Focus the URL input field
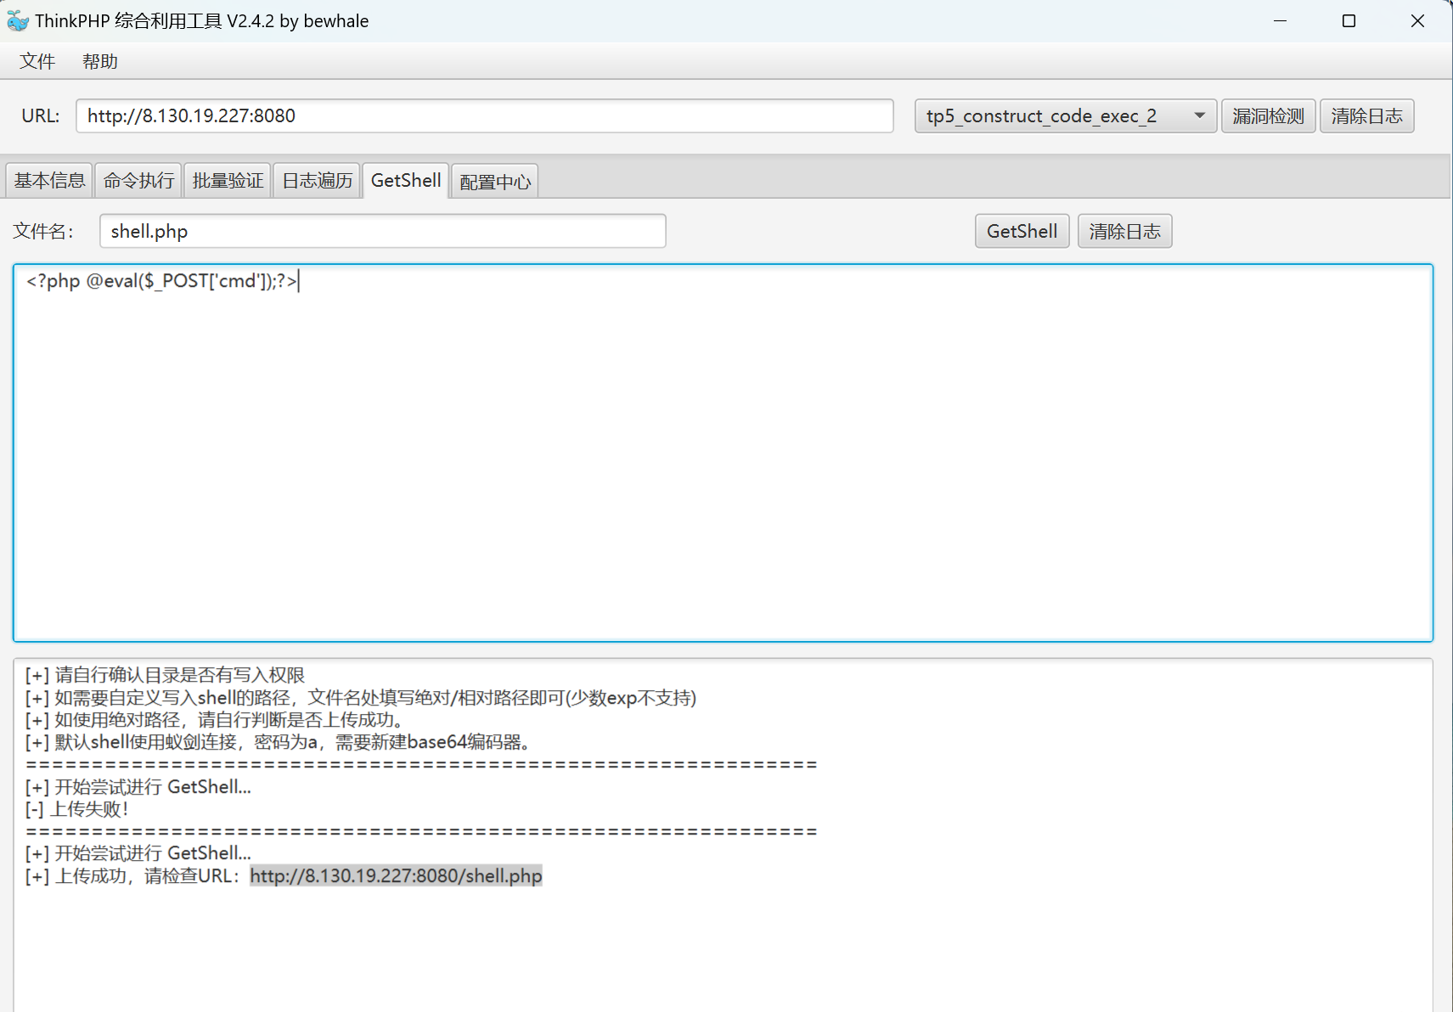Image resolution: width=1453 pixels, height=1012 pixels. click(484, 115)
